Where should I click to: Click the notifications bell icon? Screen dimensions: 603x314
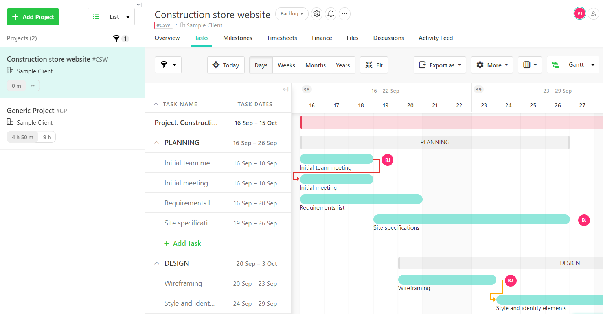point(331,14)
